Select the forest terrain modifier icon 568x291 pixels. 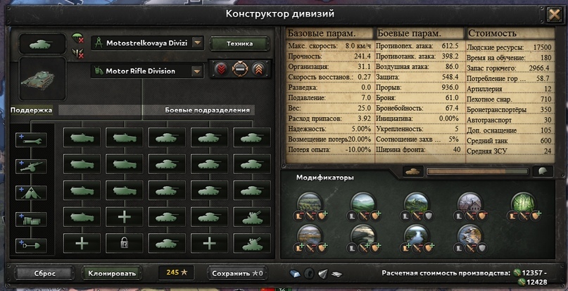[524, 204]
